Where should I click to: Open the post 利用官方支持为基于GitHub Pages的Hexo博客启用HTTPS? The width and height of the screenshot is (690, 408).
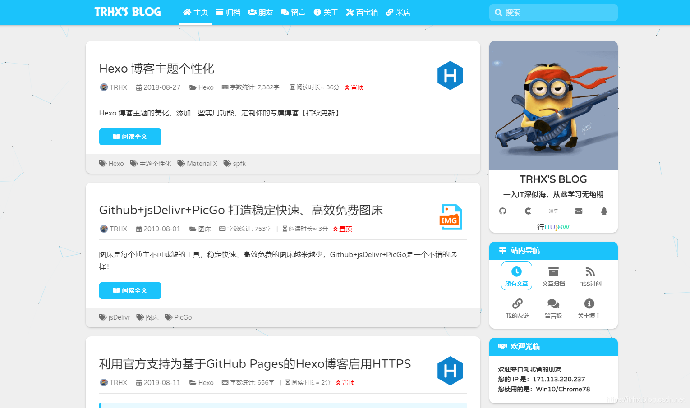tap(255, 364)
